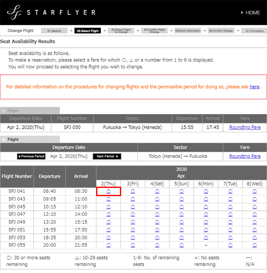This screenshot has width=267, height=273.
Task: Open the HOME link in header
Action: click(250, 13)
